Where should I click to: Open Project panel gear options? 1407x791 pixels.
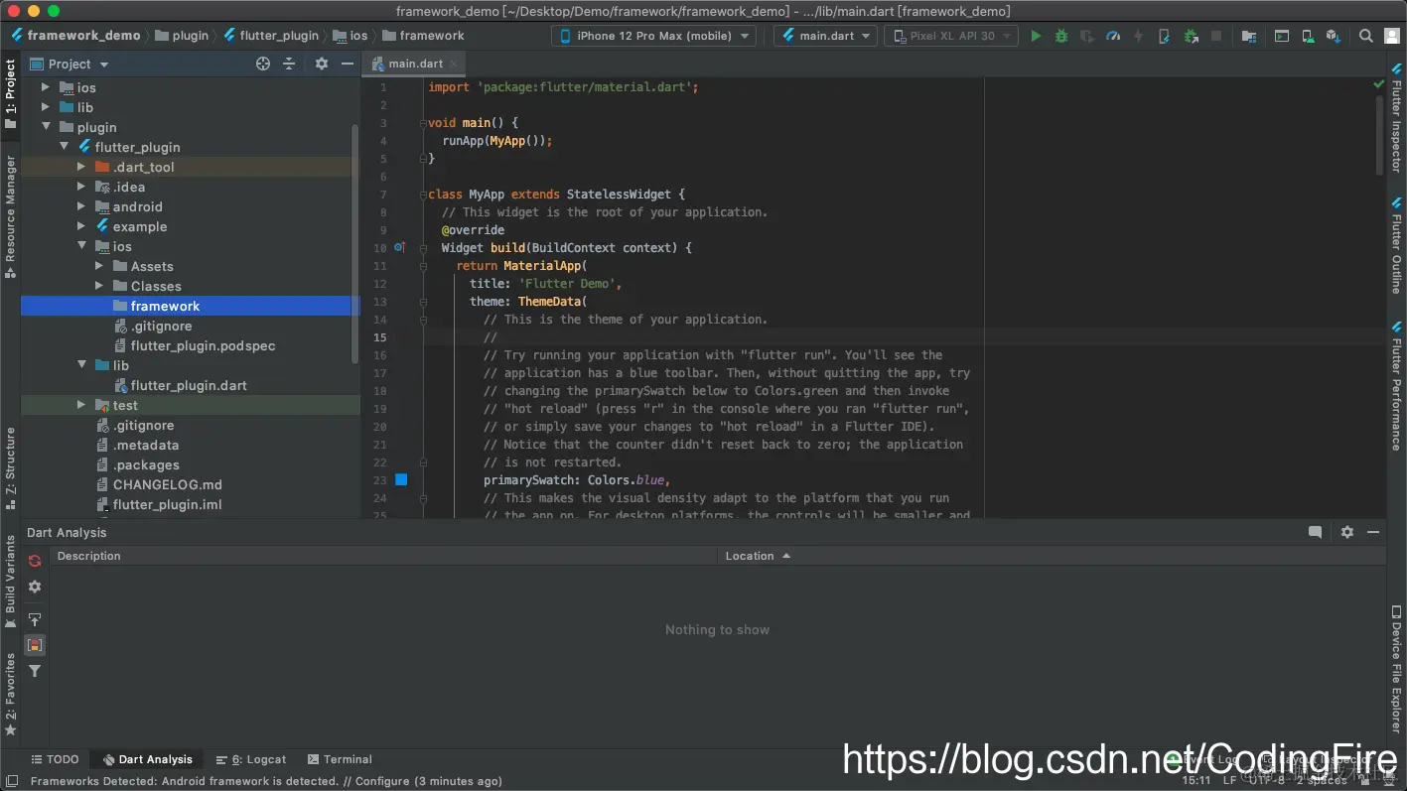322,64
